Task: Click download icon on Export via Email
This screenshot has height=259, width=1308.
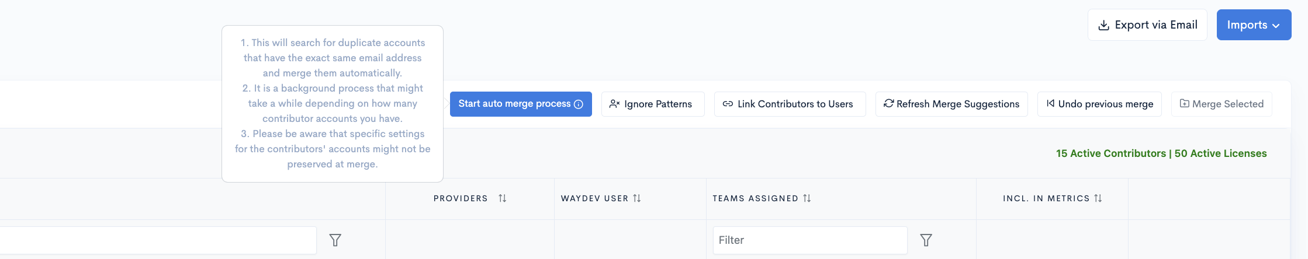Action: (x=1104, y=25)
